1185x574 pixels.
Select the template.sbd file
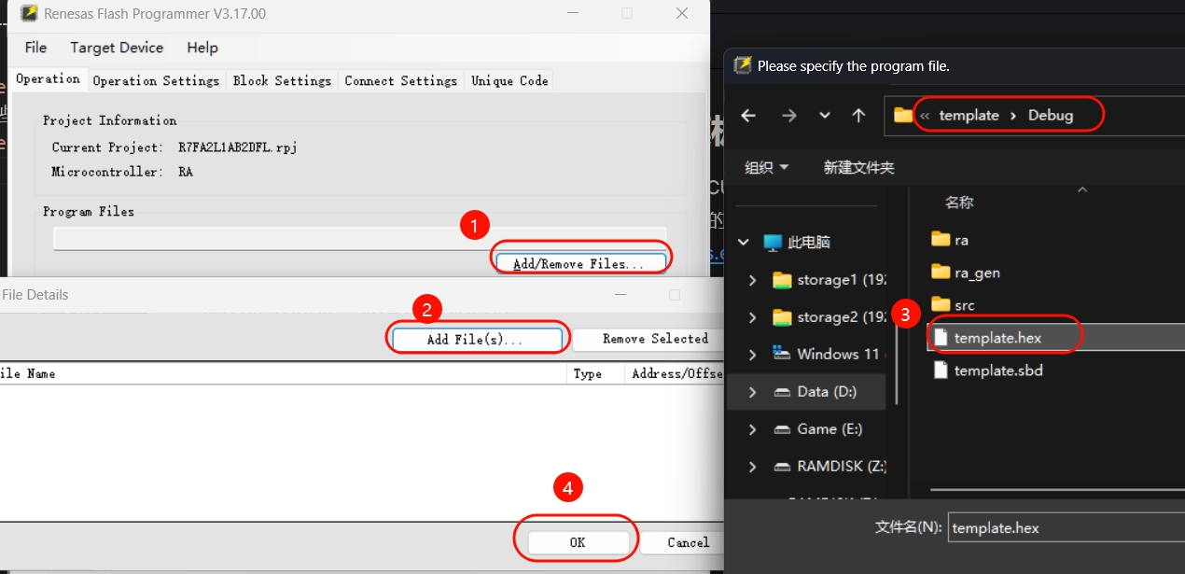[987, 371]
